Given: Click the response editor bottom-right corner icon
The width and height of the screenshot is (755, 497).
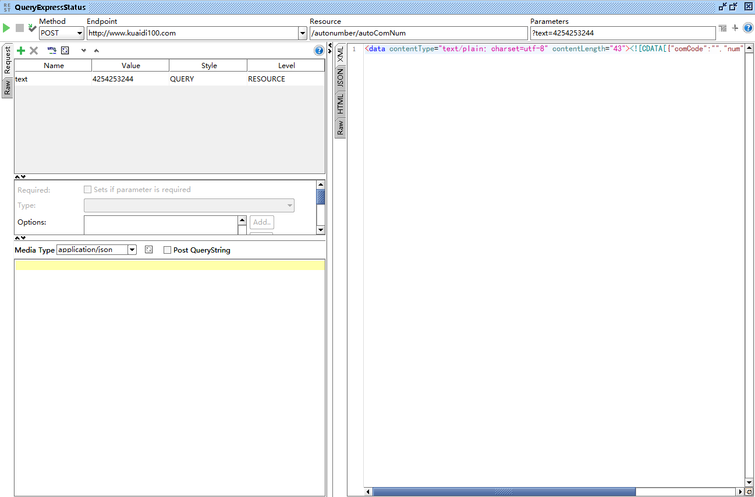Looking at the screenshot, I should coord(750,492).
